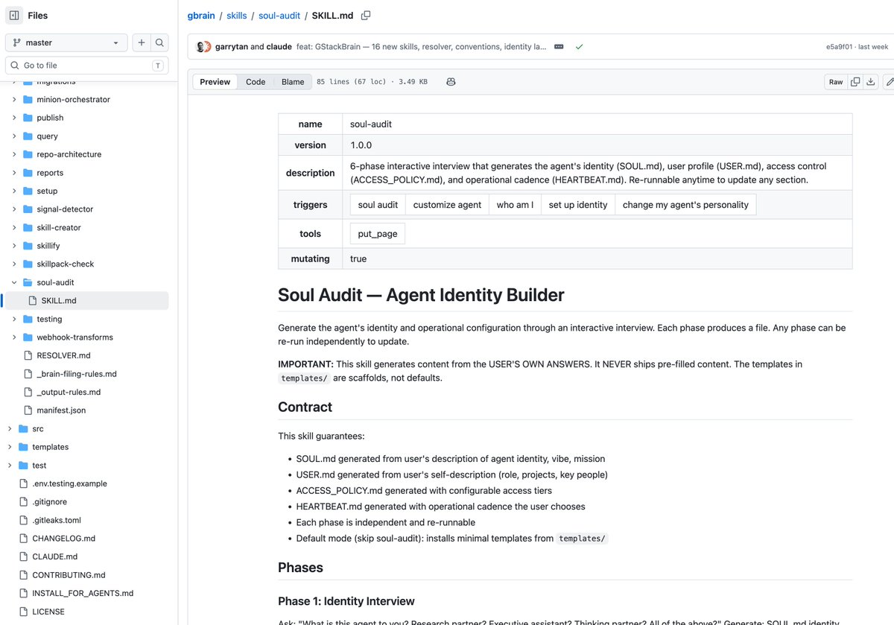Click the 'Phase 1: Identity Interview' heading
Viewport: 894px width, 625px height.
click(x=346, y=601)
